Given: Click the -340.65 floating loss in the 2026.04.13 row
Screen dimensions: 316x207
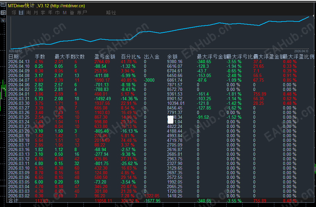Looking at the screenshot, I should [204, 62].
